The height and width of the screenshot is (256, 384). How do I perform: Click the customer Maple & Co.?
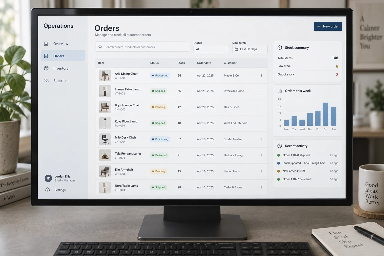pos(231,75)
